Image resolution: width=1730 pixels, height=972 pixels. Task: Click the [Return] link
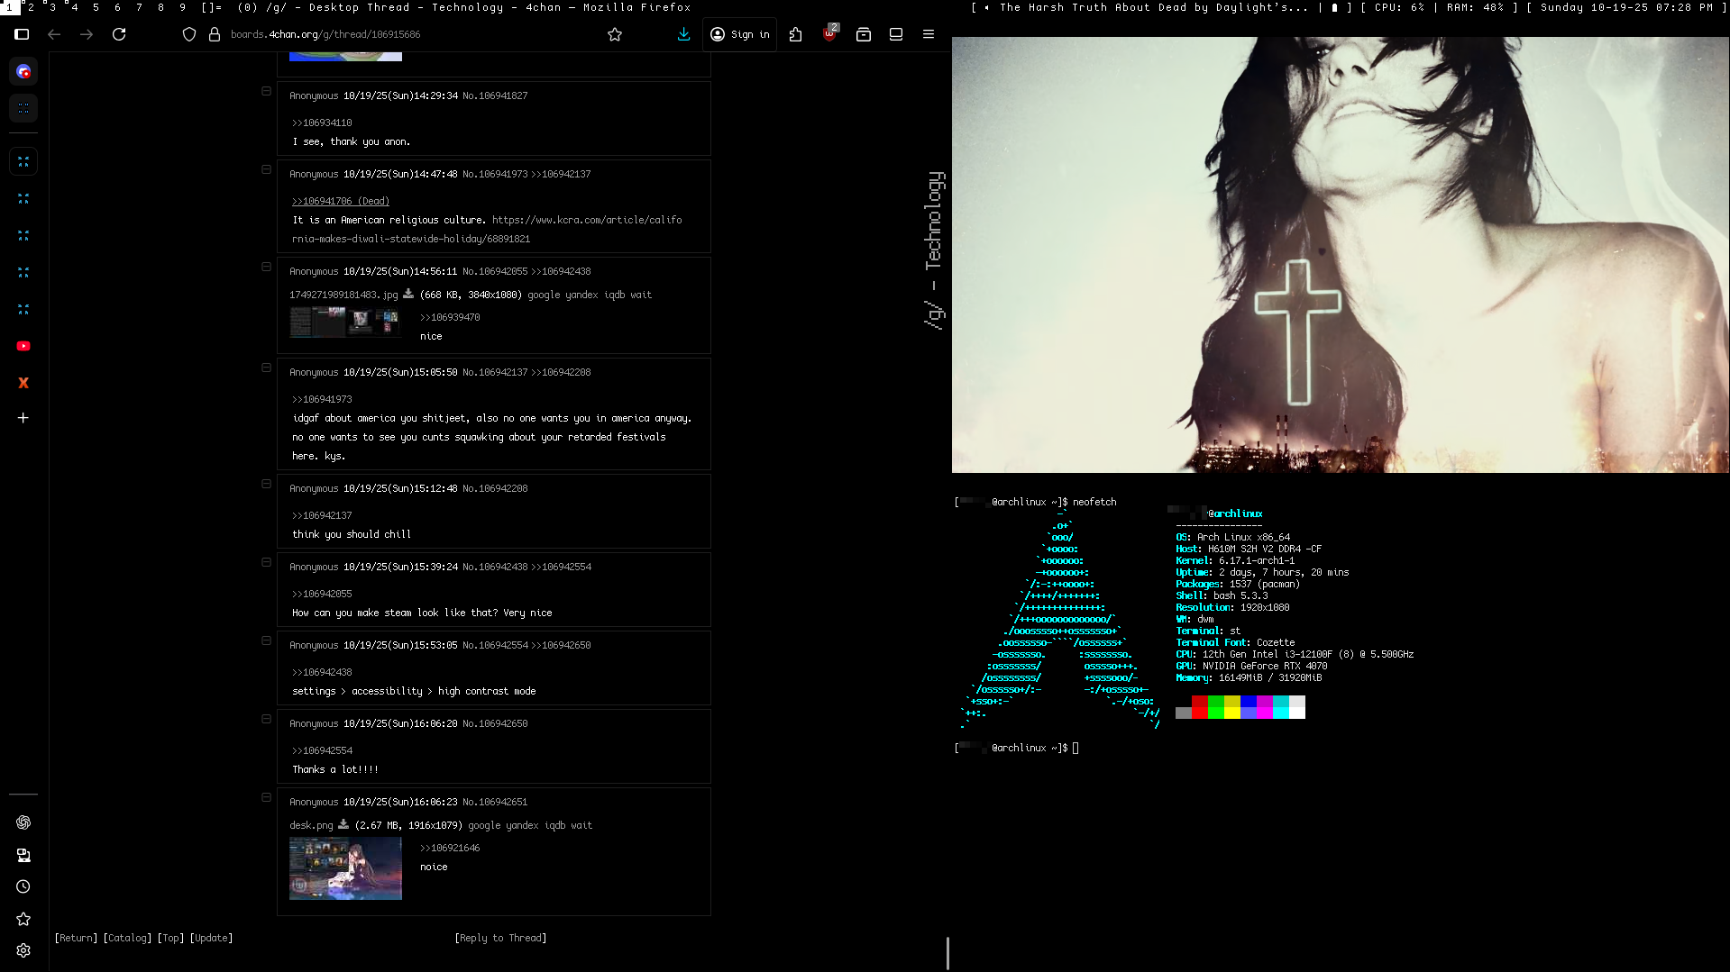76,938
